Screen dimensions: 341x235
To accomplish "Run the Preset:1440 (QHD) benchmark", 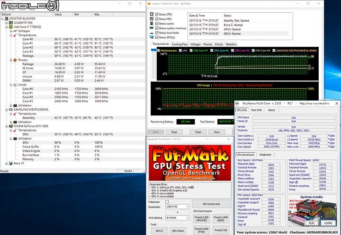I will click(x=221, y=219).
